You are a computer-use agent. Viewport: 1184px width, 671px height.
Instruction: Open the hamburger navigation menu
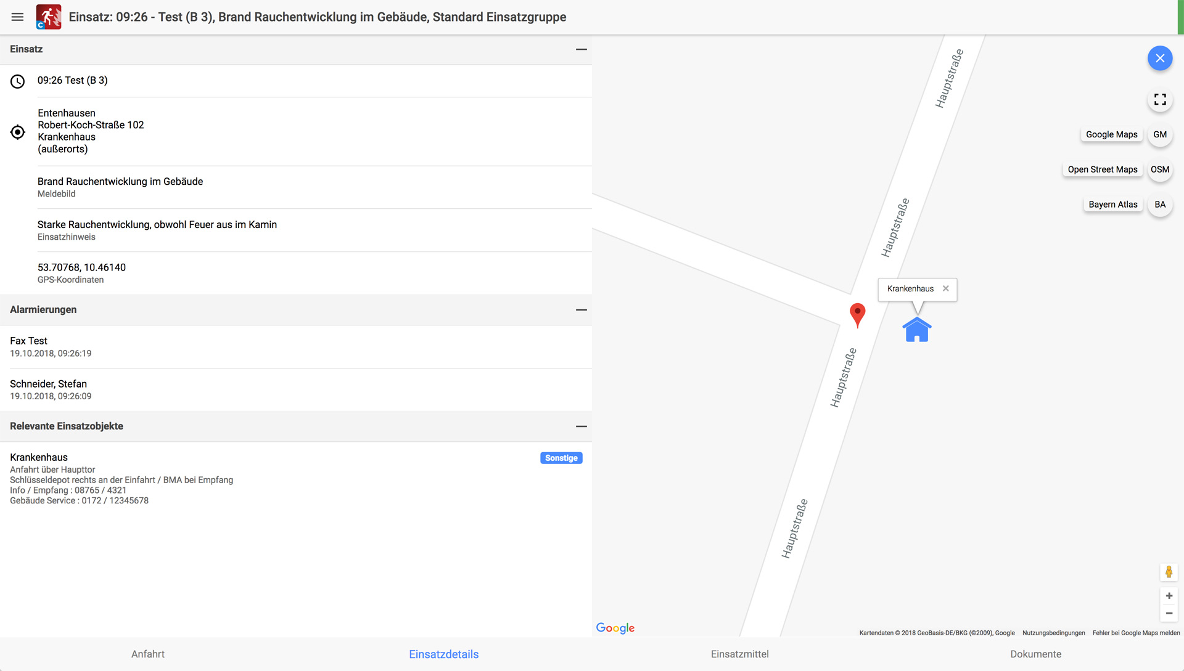[x=17, y=17]
